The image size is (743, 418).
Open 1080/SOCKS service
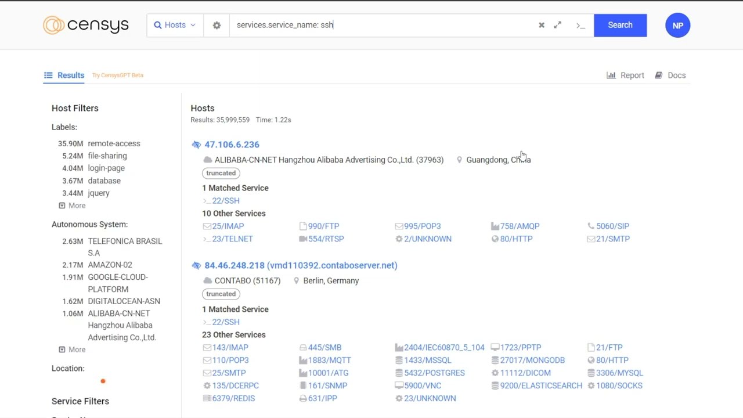coord(615,385)
